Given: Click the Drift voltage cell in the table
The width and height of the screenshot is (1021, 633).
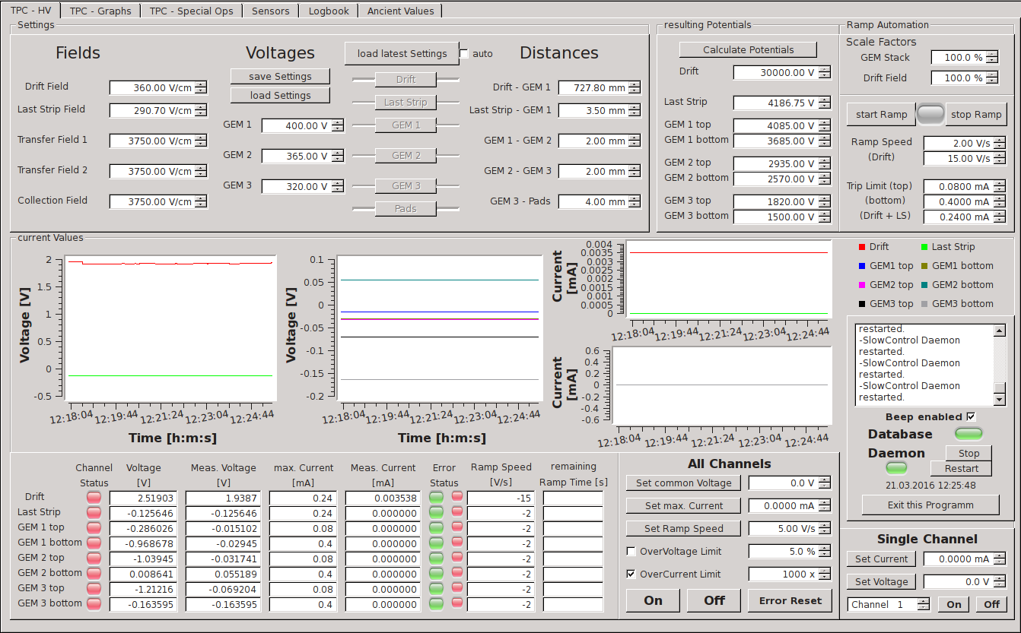Looking at the screenshot, I should pos(143,498).
